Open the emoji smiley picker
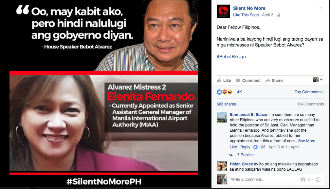 (x=319, y=180)
